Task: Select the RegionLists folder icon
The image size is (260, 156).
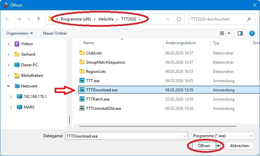Action: pos(82,71)
